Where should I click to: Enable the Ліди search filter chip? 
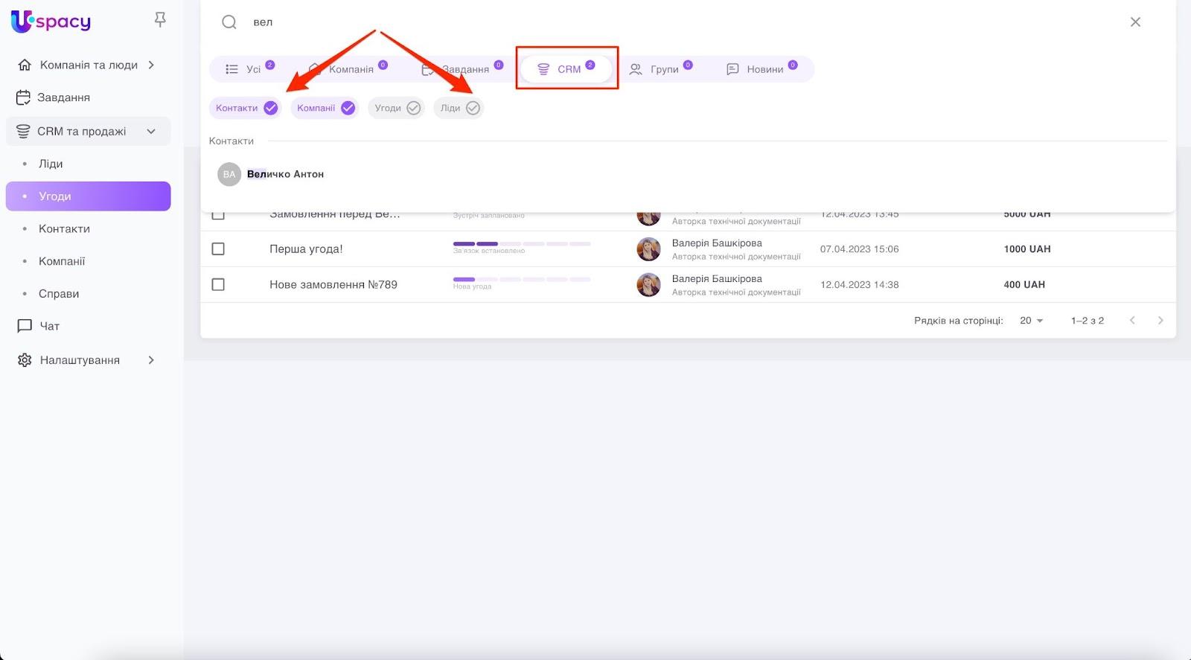click(x=459, y=108)
